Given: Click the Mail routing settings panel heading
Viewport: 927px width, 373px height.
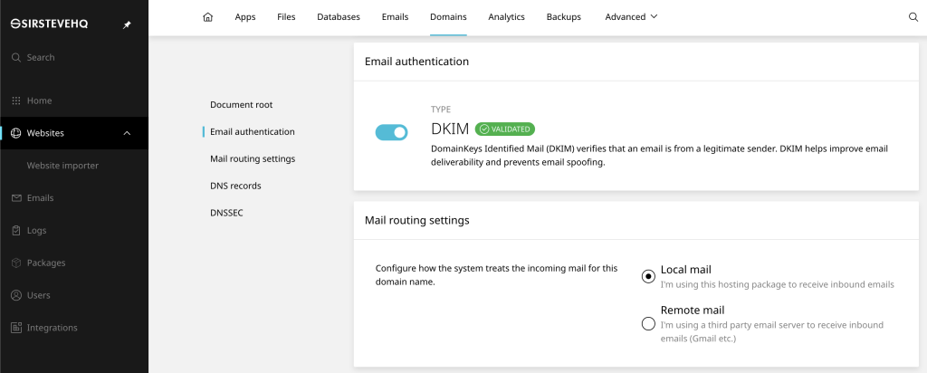Looking at the screenshot, I should pyautogui.click(x=416, y=221).
